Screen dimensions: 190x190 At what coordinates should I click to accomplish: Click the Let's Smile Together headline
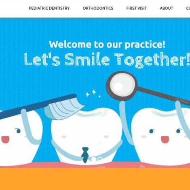(x=107, y=59)
